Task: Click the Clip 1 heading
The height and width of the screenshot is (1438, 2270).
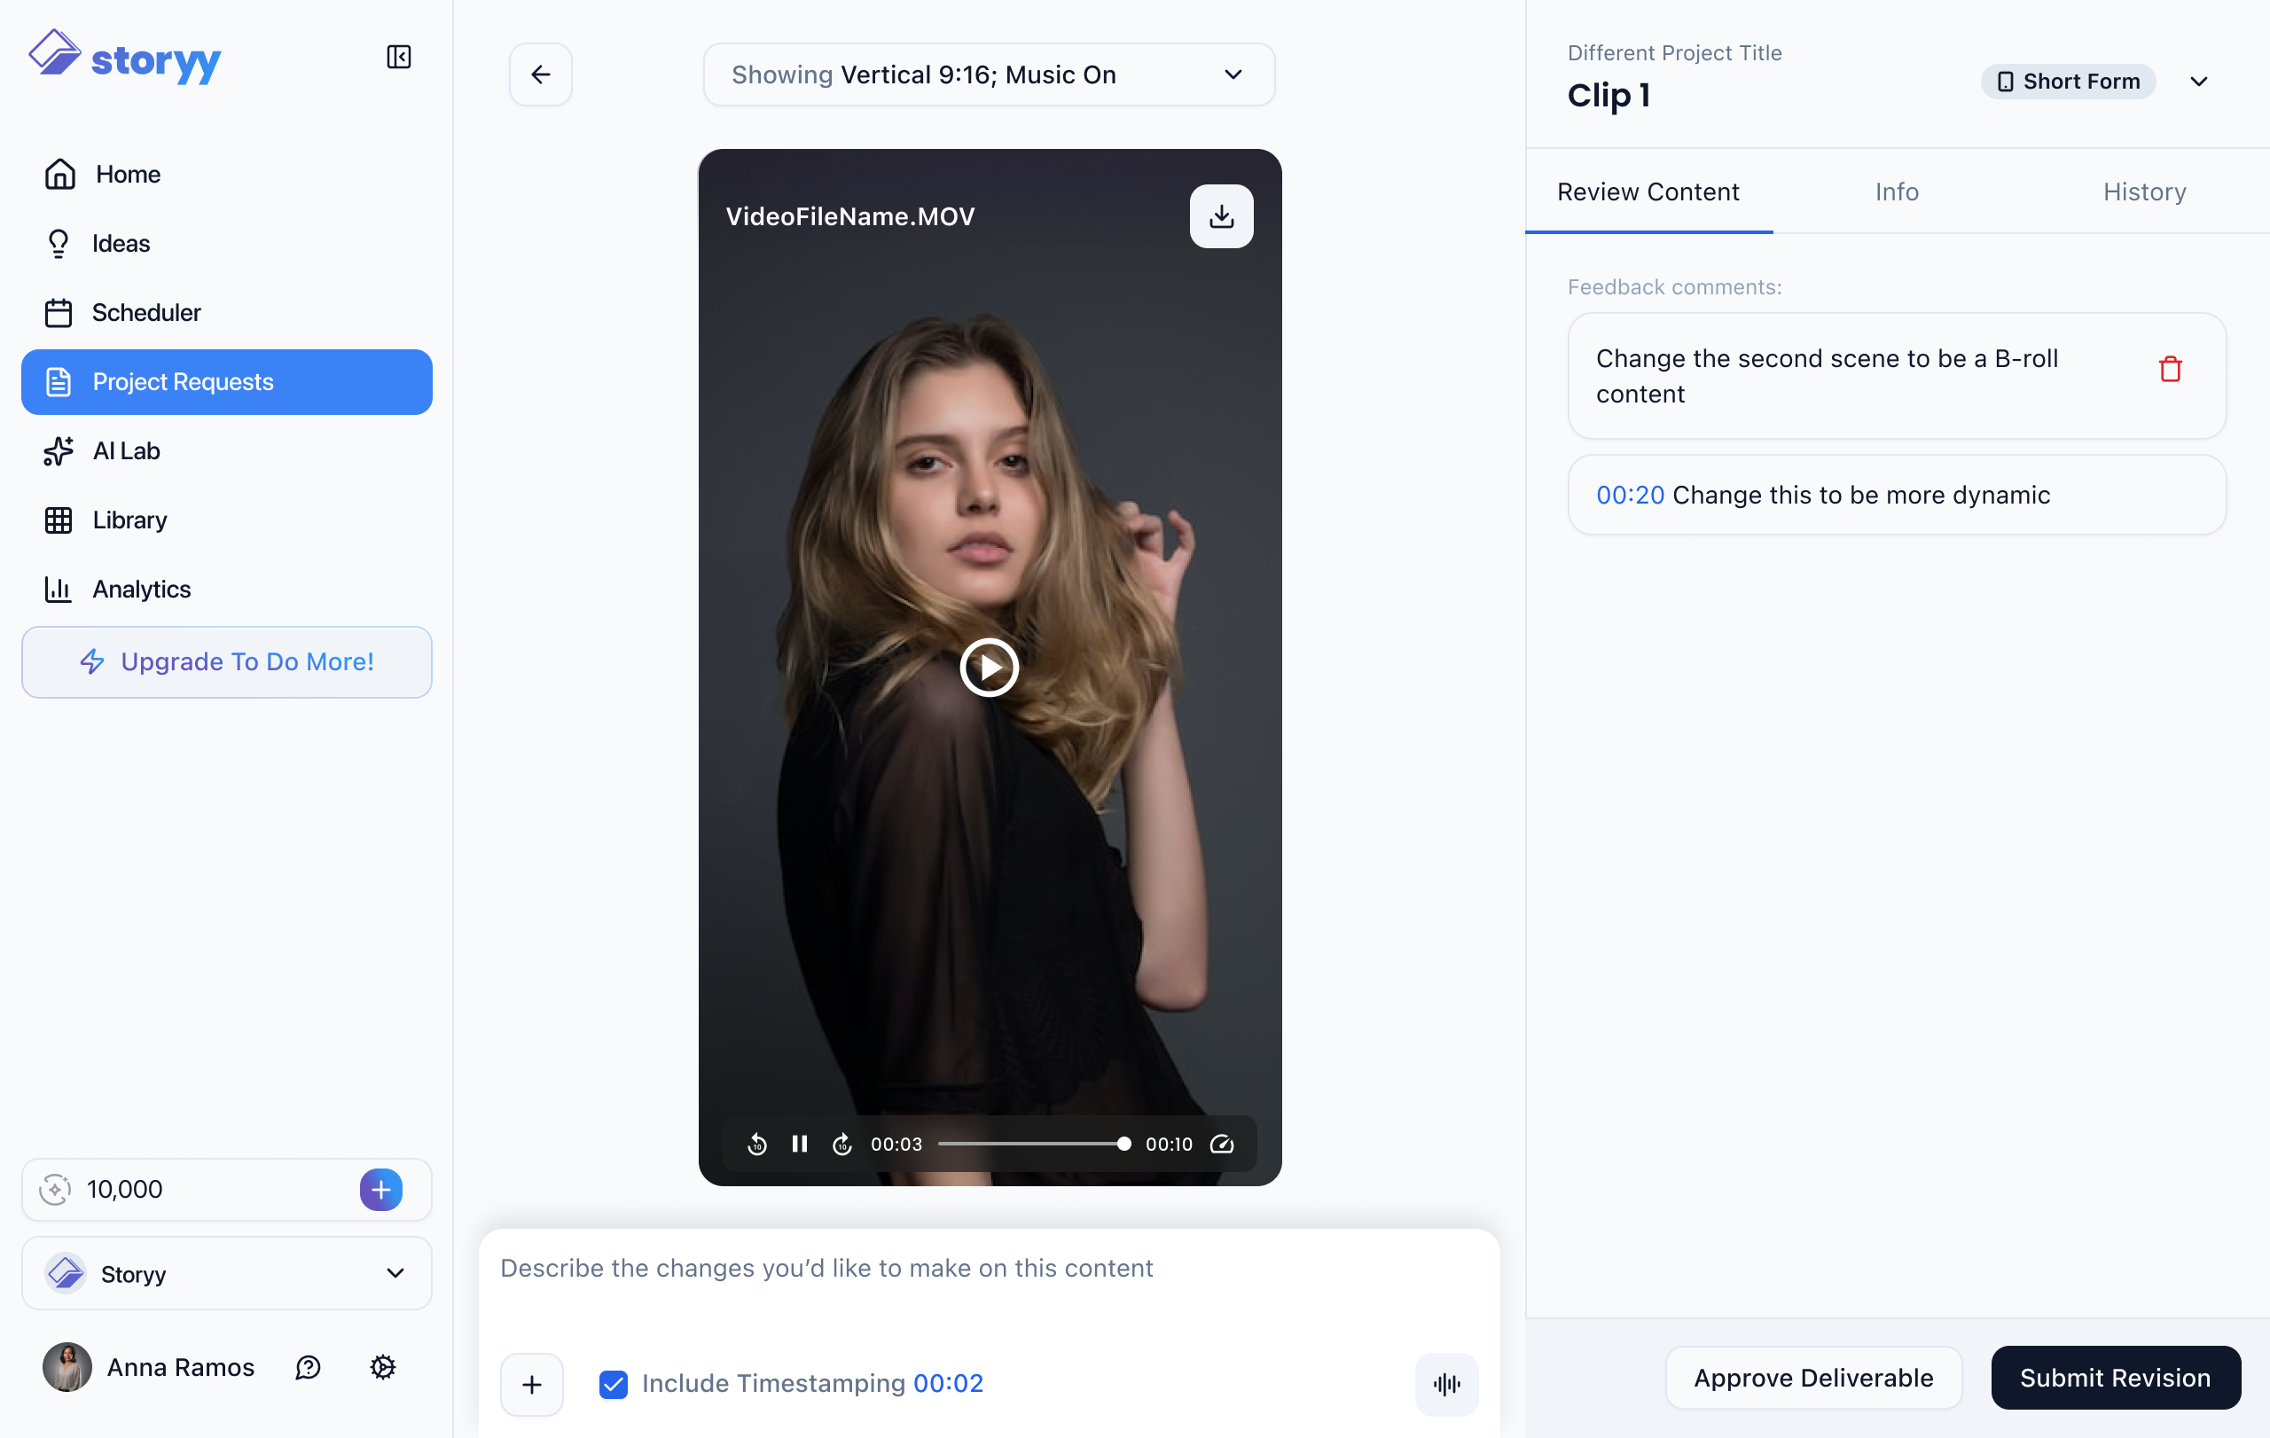Action: pos(1609,95)
